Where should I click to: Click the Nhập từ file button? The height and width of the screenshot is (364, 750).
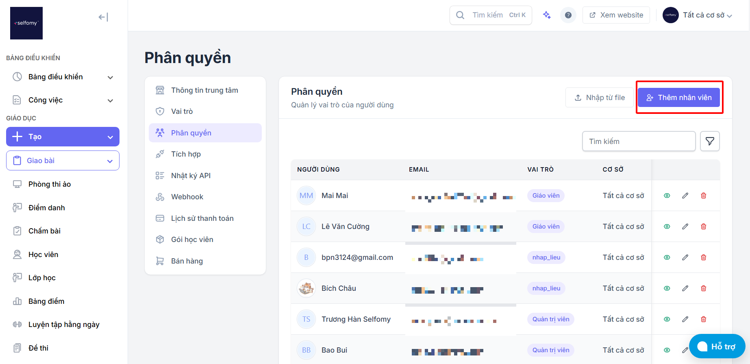tap(600, 98)
